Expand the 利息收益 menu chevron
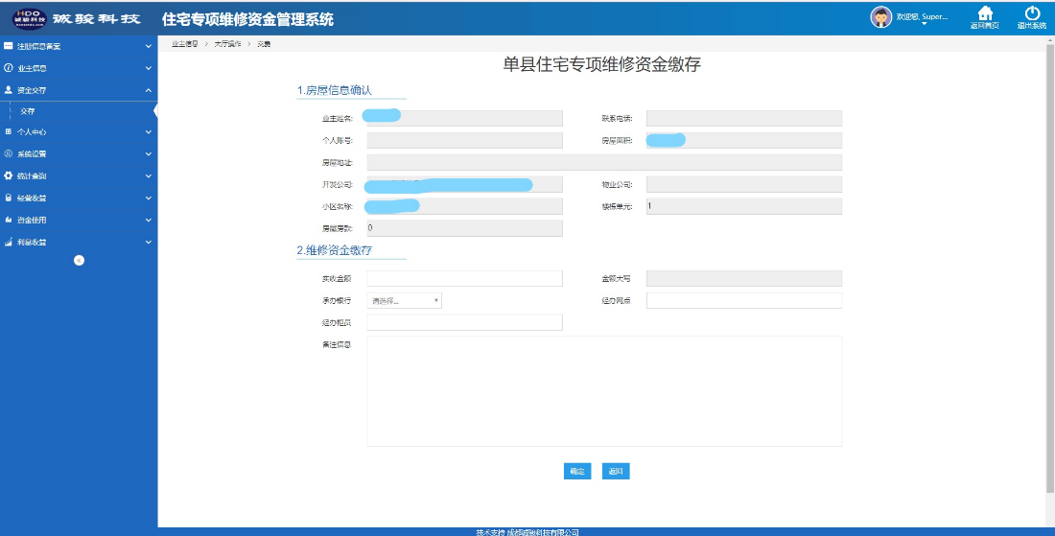This screenshot has width=1055, height=536. click(149, 242)
